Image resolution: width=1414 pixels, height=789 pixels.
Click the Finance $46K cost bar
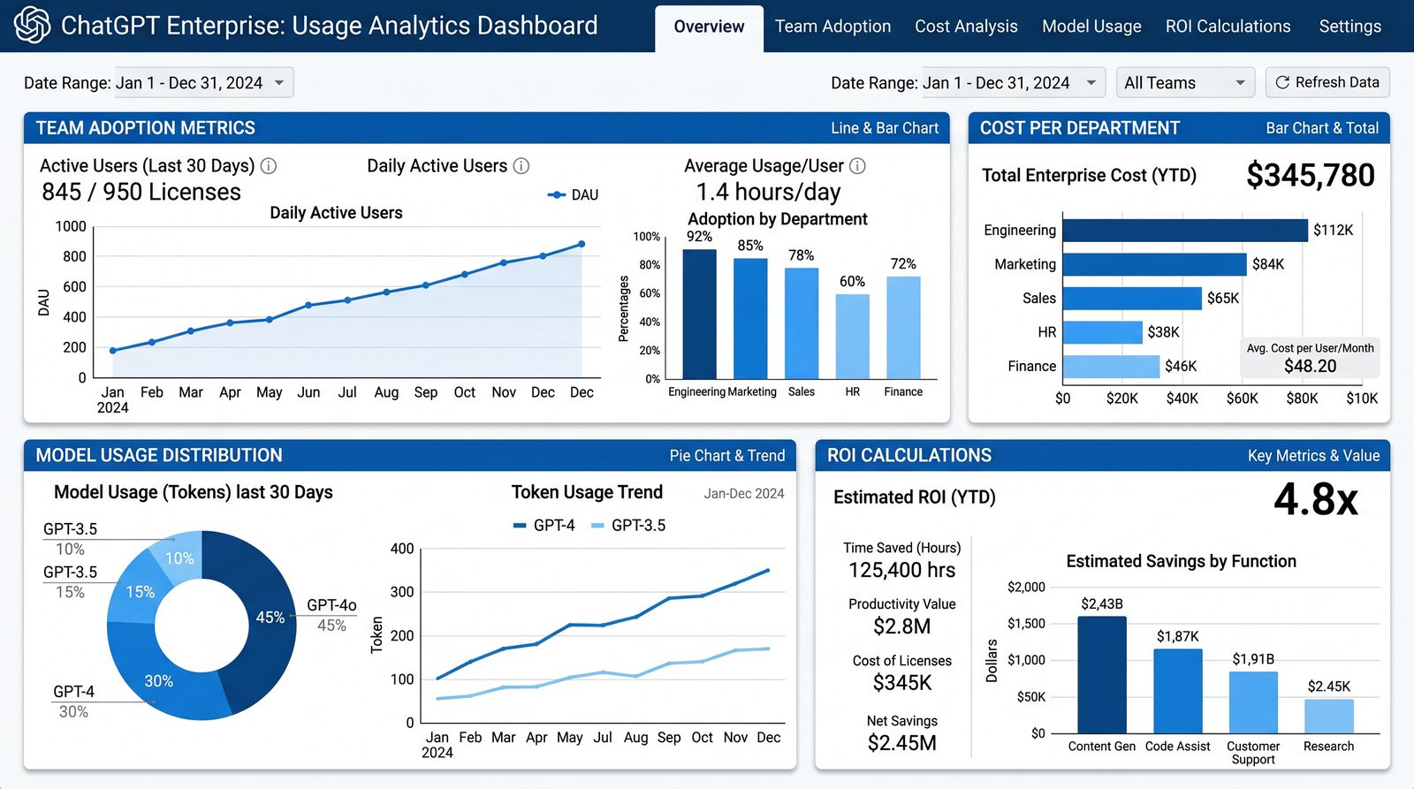coord(1111,367)
